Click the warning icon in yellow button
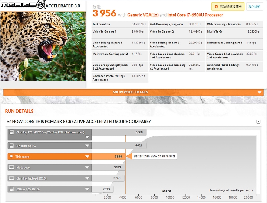The image size is (267, 203). click(x=216, y=7)
